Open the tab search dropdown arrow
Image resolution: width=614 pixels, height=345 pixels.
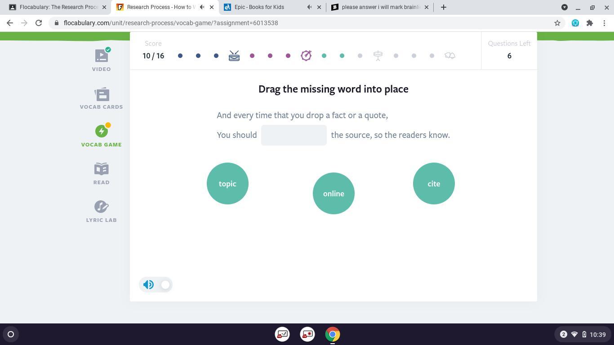tap(565, 7)
